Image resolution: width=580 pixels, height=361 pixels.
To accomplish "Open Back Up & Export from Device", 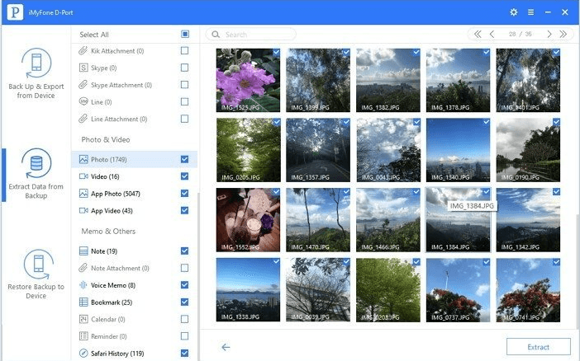I will click(36, 74).
